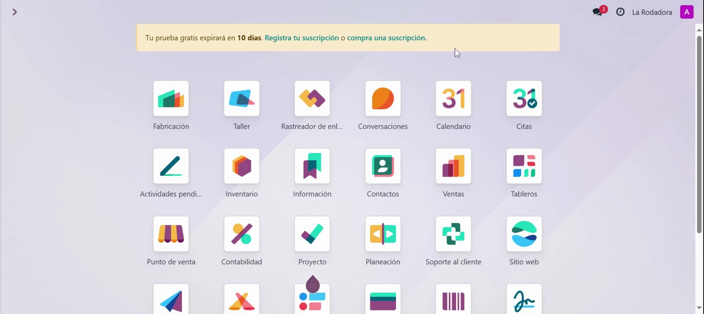The width and height of the screenshot is (704, 314).
Task: Click the vertical scrollbar thumb
Action: (x=699, y=134)
